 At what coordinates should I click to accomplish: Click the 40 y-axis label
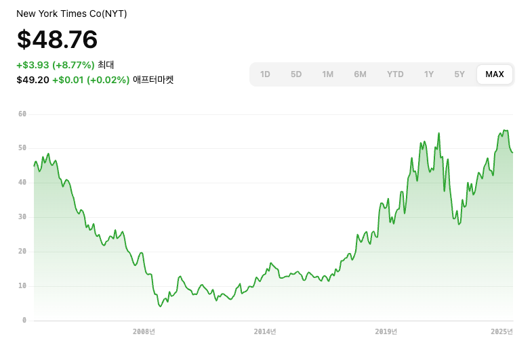[22, 183]
